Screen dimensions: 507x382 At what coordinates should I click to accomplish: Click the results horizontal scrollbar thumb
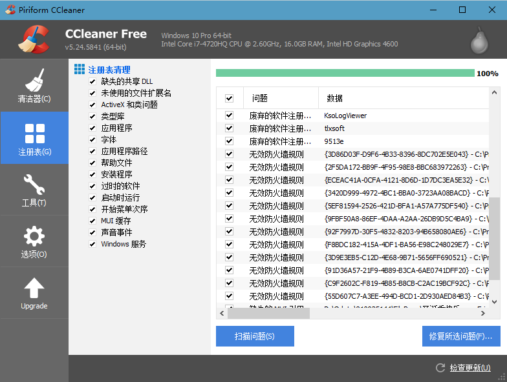click(269, 313)
